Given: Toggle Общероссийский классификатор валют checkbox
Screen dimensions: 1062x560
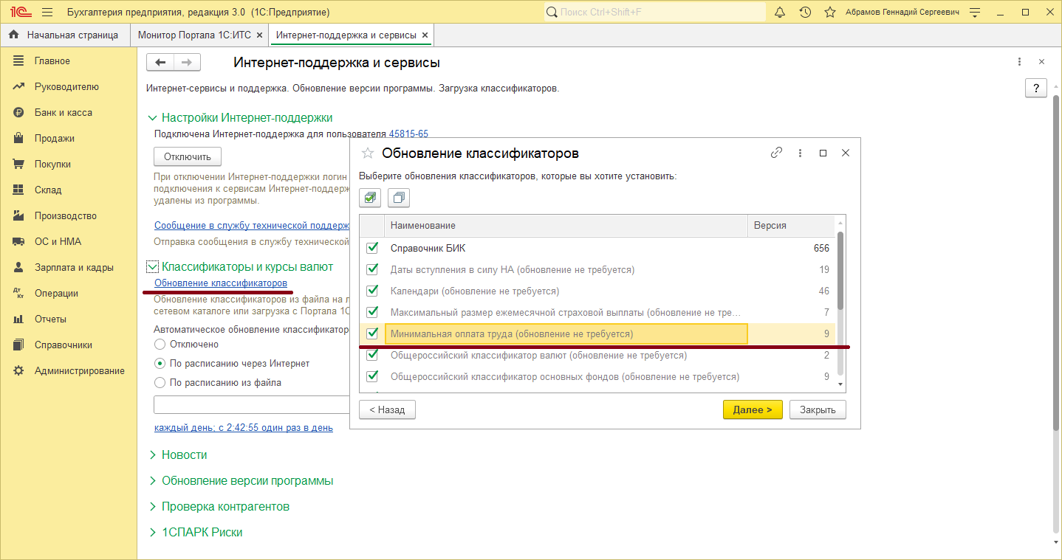Looking at the screenshot, I should point(372,355).
